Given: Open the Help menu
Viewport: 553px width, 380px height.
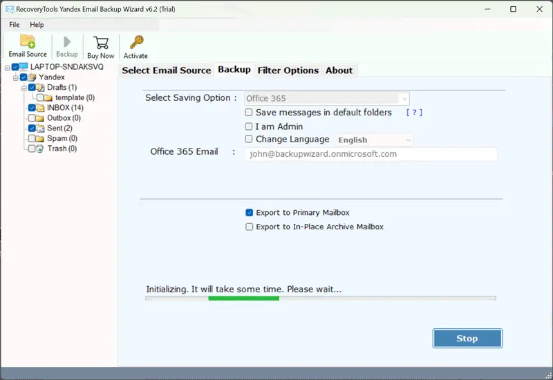Looking at the screenshot, I should (x=37, y=25).
